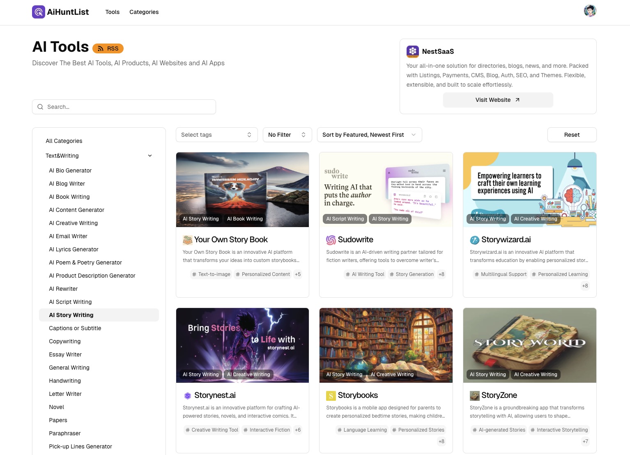Click the AiHuntList logo icon

pyautogui.click(x=38, y=11)
